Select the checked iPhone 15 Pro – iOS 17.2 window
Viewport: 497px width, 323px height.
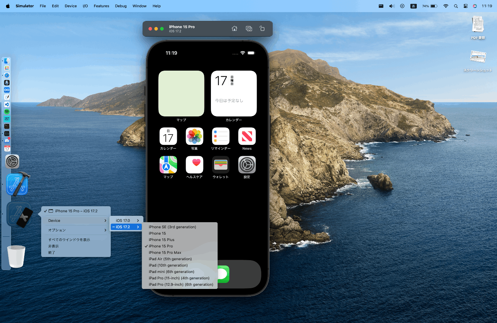(x=76, y=211)
